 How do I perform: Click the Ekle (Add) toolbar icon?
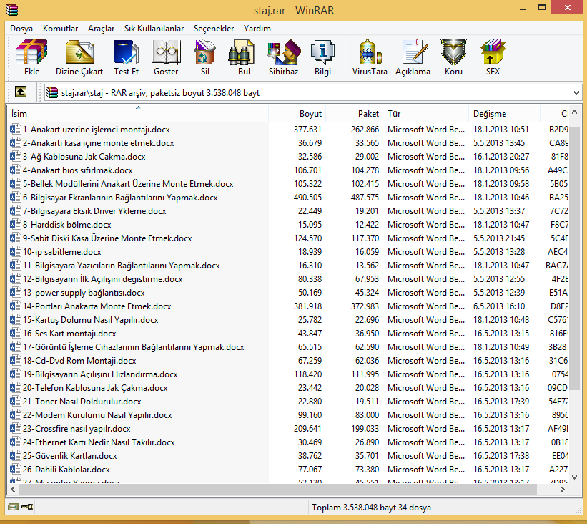coord(31,52)
